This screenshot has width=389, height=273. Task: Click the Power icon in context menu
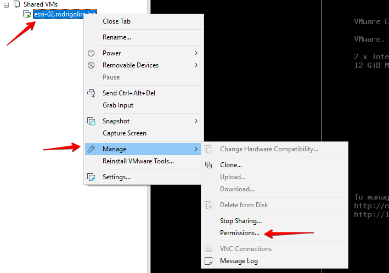click(x=92, y=53)
